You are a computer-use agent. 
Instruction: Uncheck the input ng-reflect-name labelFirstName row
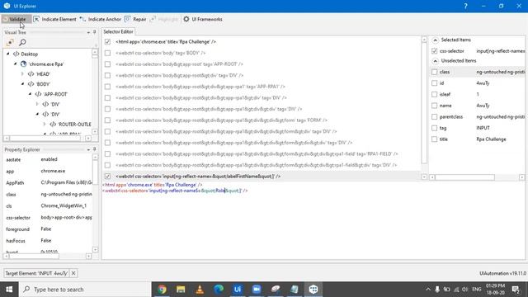point(107,176)
